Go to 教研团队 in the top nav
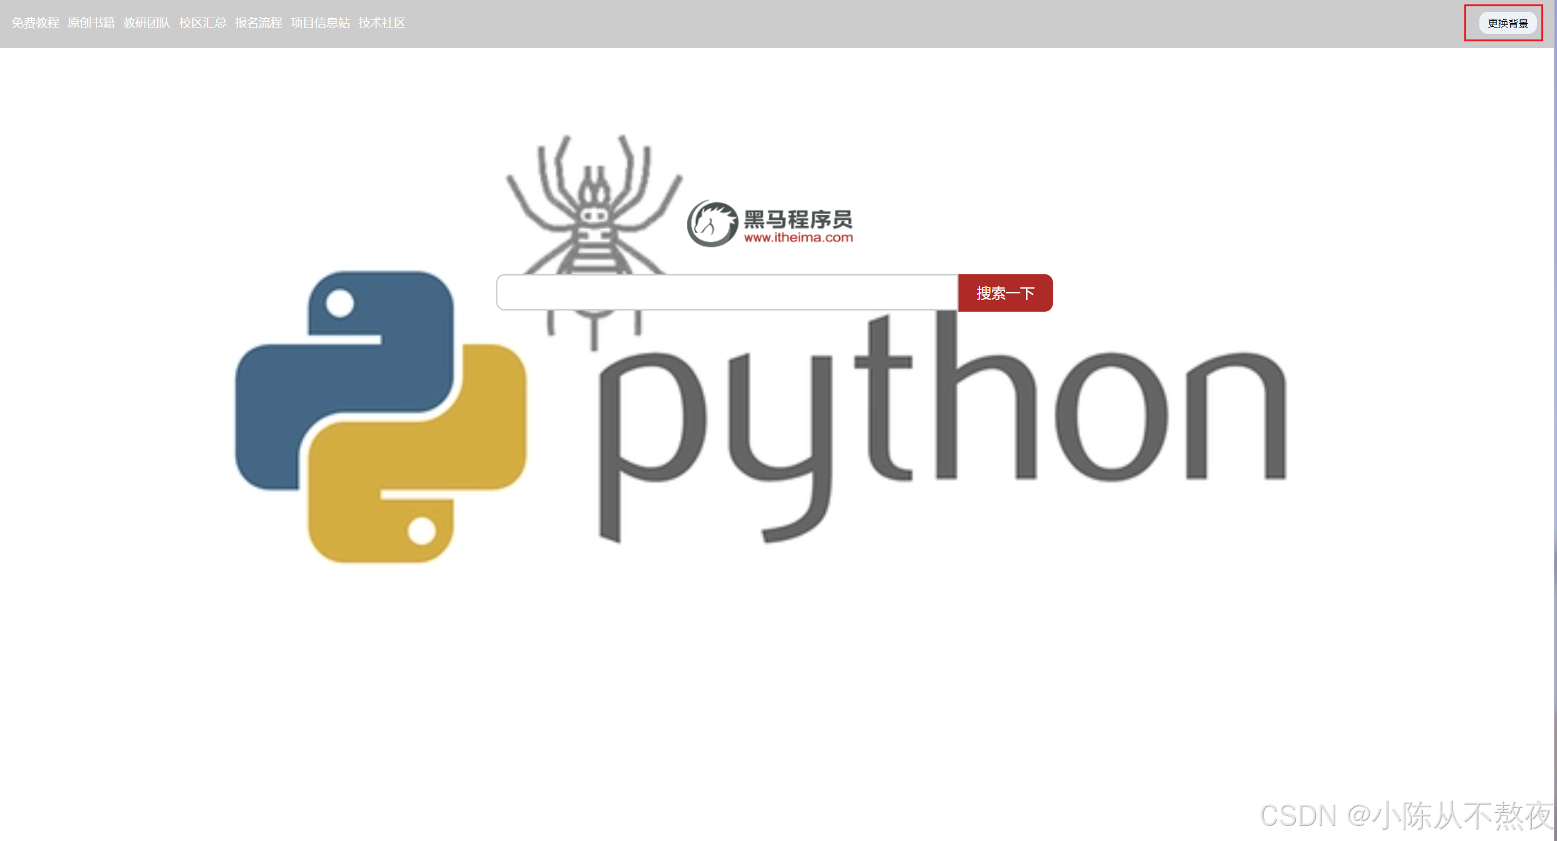 [147, 23]
